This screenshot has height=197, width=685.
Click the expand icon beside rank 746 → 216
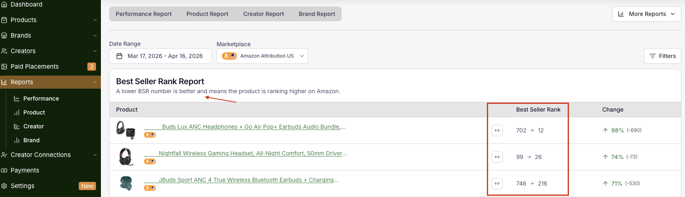pyautogui.click(x=497, y=184)
